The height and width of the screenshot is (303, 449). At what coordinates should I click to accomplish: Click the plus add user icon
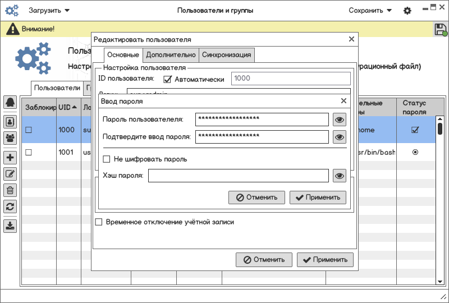[10, 157]
